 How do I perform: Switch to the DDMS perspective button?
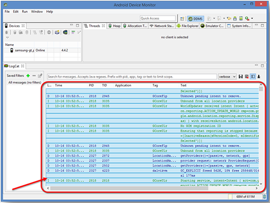point(195,18)
